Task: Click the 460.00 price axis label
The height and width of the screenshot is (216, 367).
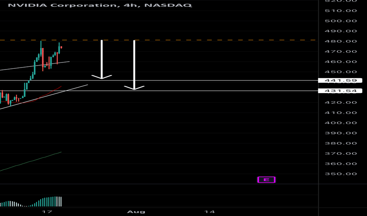Action: click(x=341, y=62)
